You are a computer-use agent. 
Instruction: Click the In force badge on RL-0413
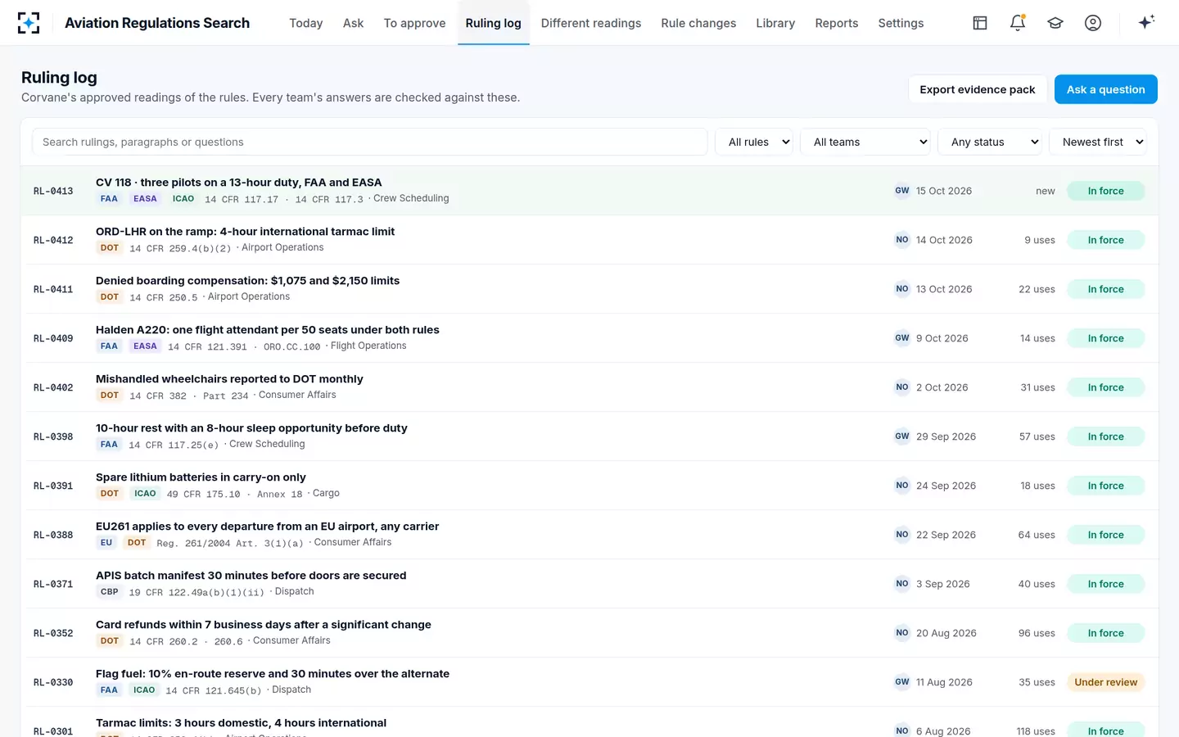tap(1106, 191)
